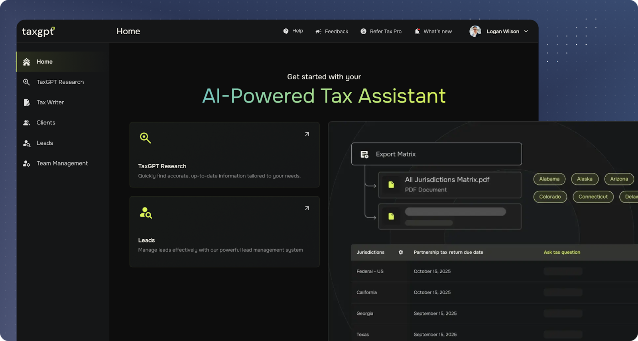
Task: Click the Ask tax question cell for Federal - US
Action: pos(563,272)
